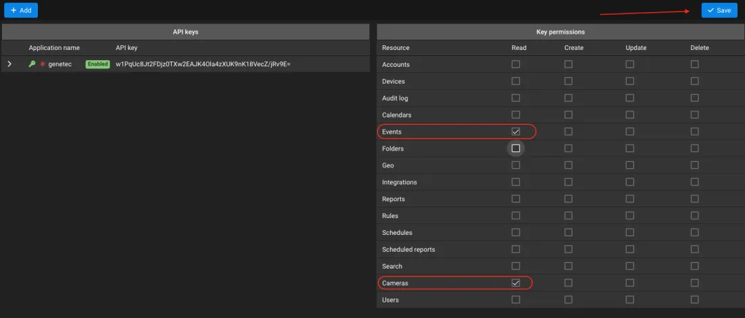Uncheck Read permission for Cameras
Screen dimensions: 745x318
(x=516, y=283)
